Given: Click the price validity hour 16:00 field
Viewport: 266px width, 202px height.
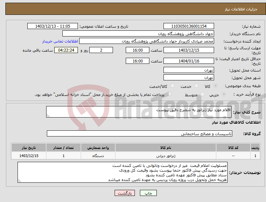Looking at the screenshot, I should [x=138, y=61].
